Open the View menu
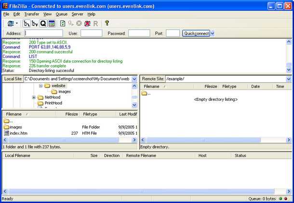This screenshot has height=203, width=294. click(x=47, y=14)
